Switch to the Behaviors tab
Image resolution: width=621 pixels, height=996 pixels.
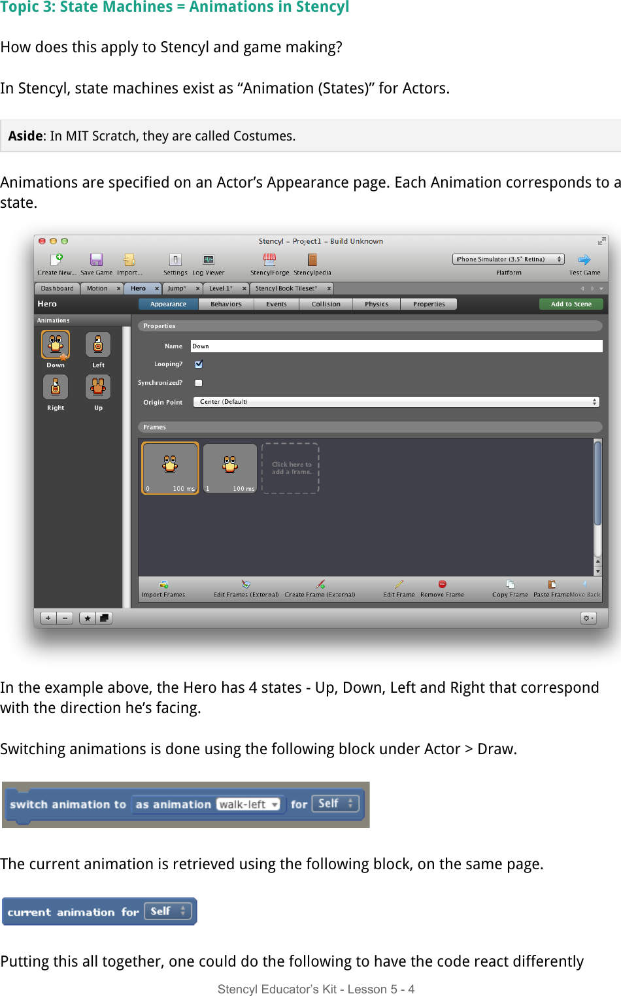226,304
